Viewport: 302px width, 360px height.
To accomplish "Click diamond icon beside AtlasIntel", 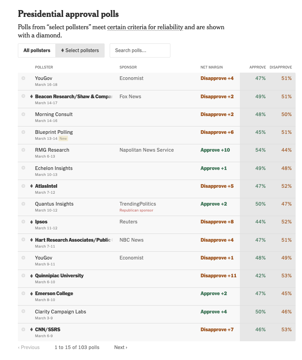I will (32, 186).
